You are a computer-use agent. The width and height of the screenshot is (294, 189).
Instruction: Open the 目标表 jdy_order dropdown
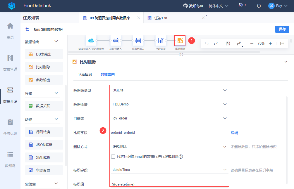[x=169, y=118]
